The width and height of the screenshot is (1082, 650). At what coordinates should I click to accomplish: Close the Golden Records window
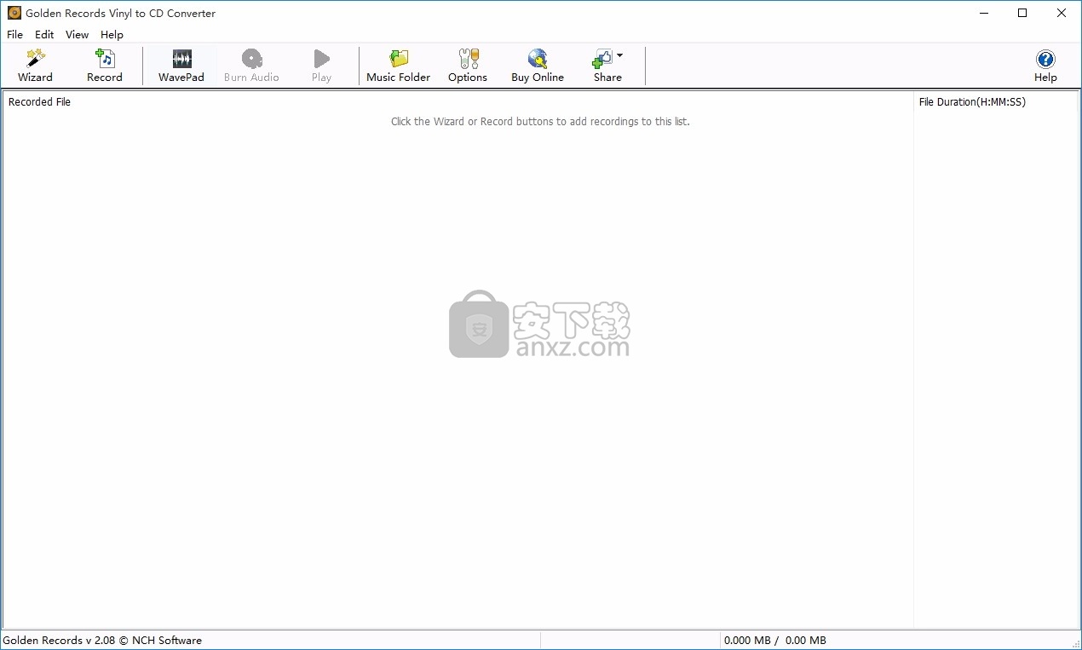point(1062,13)
